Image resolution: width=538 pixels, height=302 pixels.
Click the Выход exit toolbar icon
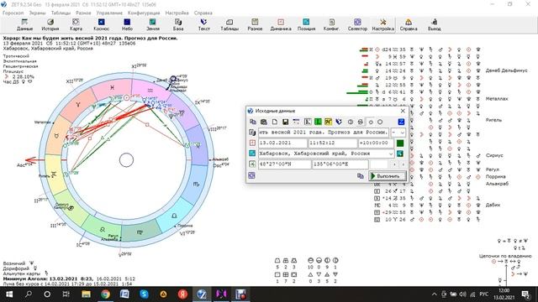pos(434,24)
